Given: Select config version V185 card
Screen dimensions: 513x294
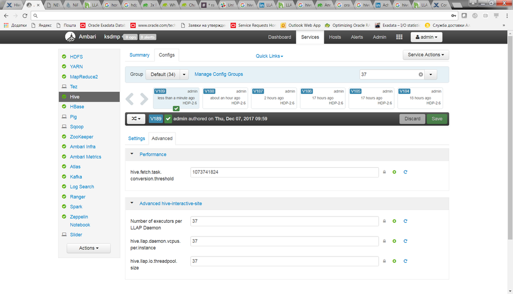Looking at the screenshot, I should (371, 98).
